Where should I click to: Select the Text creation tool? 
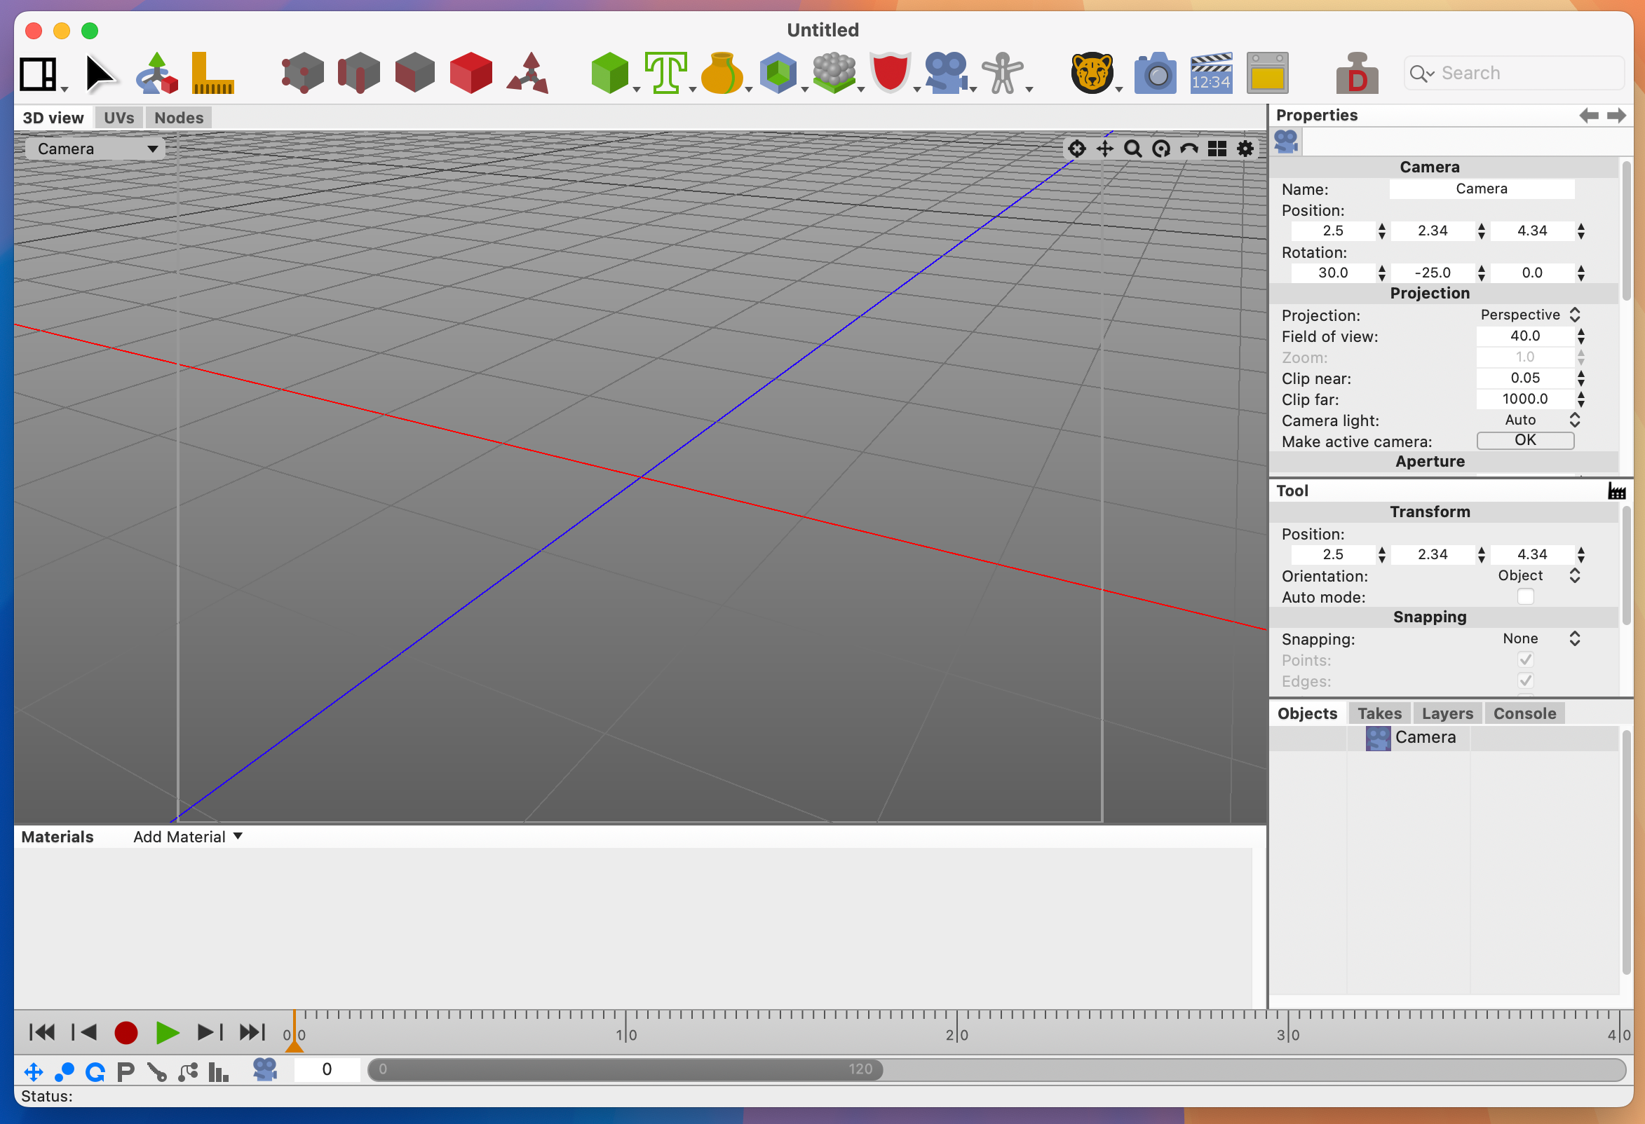click(666, 73)
